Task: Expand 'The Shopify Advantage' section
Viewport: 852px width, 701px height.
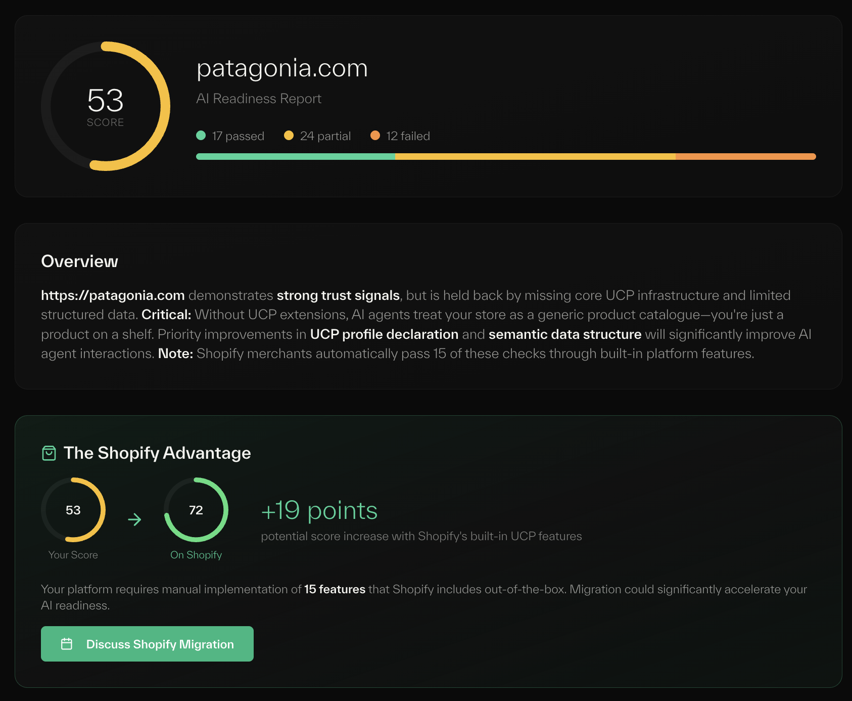Action: pos(157,453)
